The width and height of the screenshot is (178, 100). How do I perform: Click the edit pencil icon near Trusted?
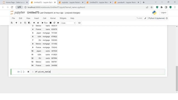pos(145,18)
